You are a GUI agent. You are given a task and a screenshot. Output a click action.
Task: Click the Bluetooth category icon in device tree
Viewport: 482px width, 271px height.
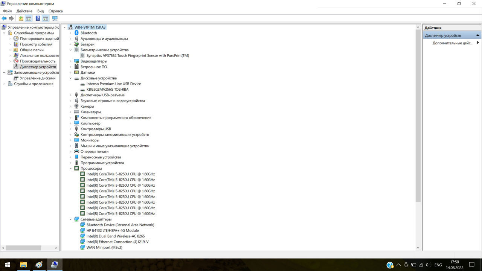[76, 33]
